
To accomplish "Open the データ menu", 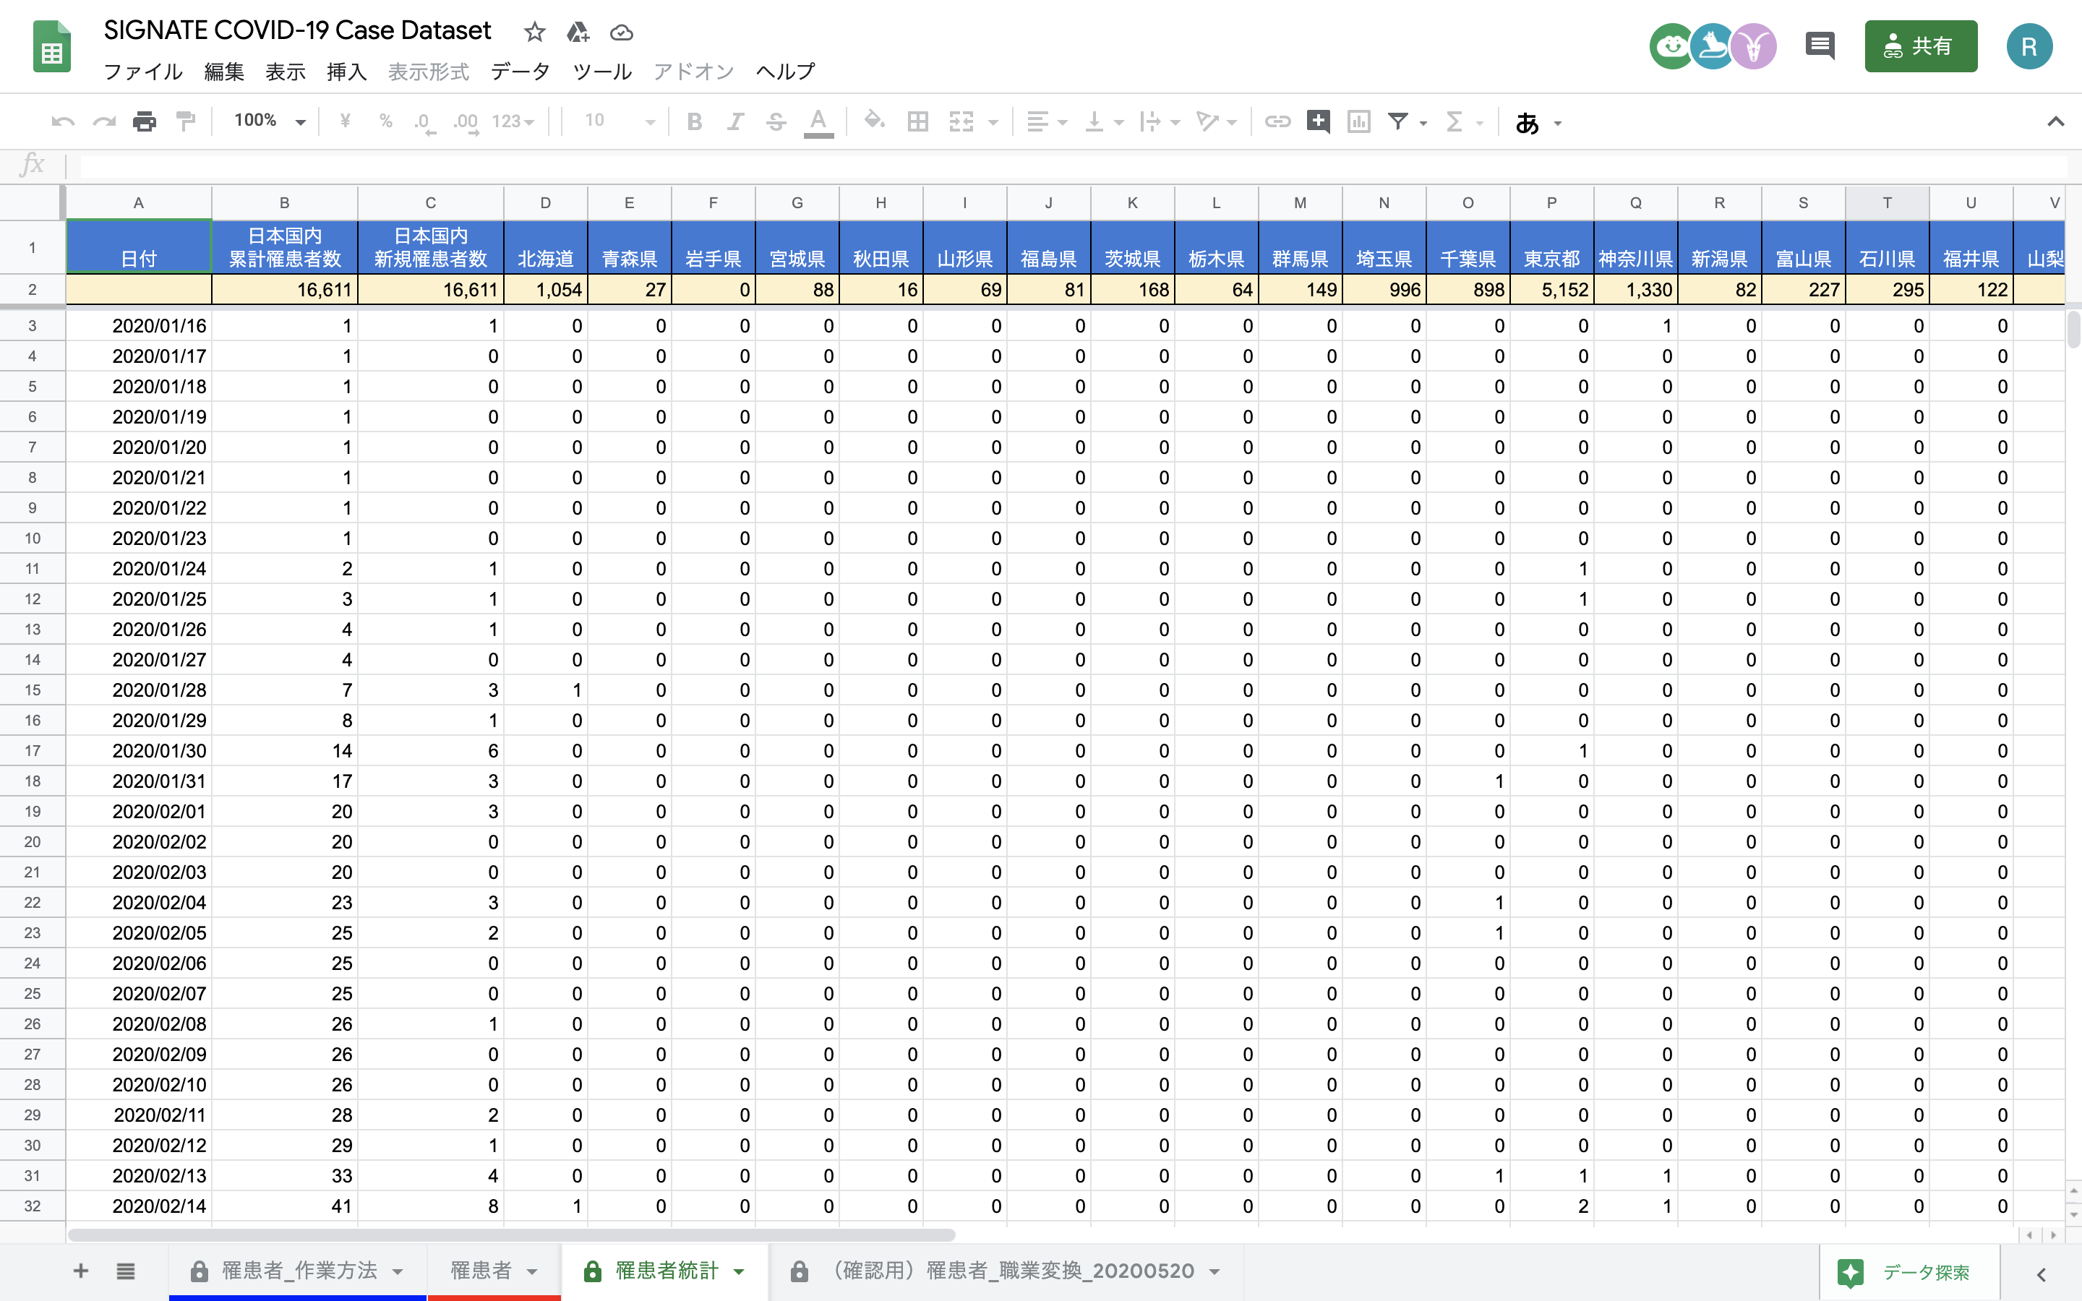I will 520,72.
